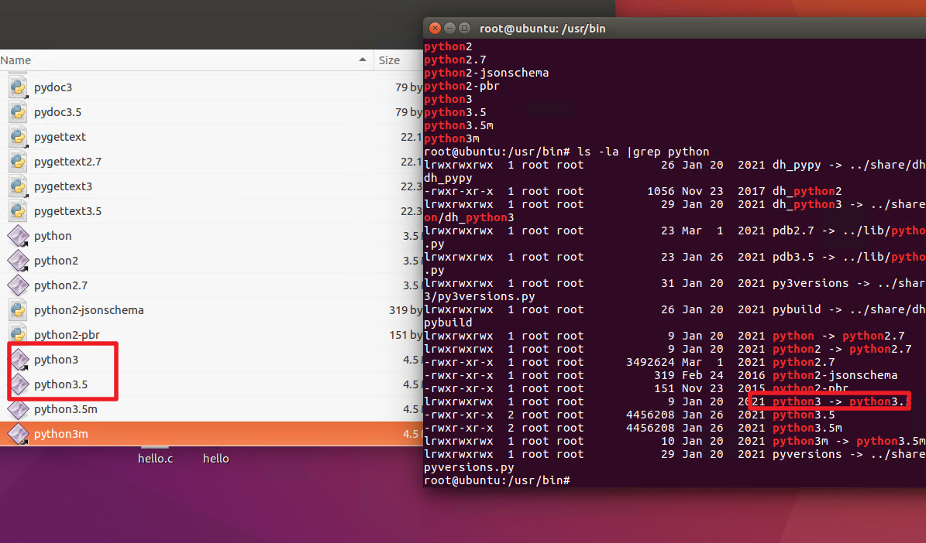Select the python3 file name in list
Image resolution: width=926 pixels, height=543 pixels.
pos(56,360)
